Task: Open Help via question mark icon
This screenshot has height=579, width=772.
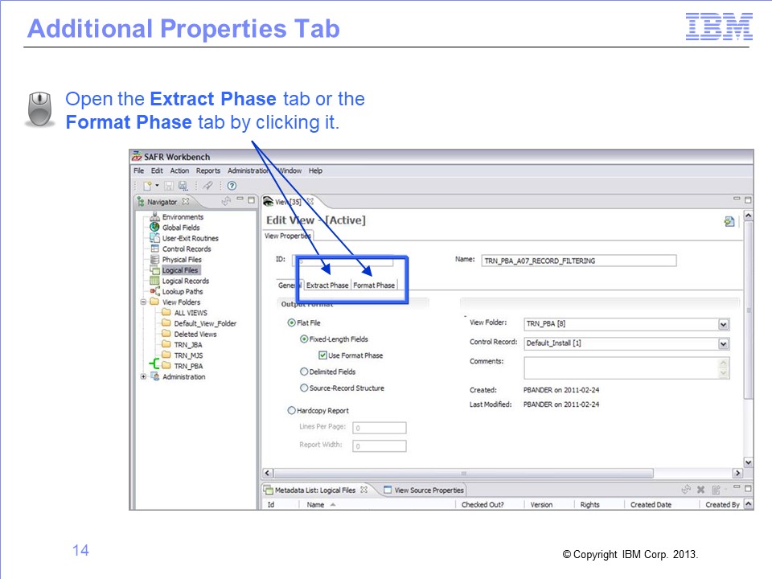Action: pos(232,186)
